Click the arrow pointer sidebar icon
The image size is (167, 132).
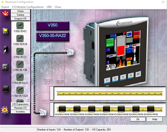pyautogui.click(x=6, y=50)
